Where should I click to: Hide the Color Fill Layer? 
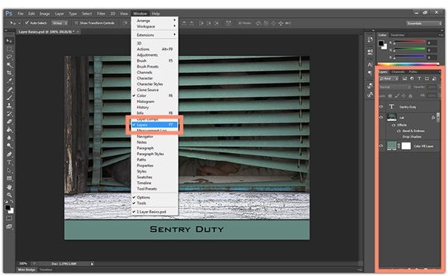[x=381, y=146]
